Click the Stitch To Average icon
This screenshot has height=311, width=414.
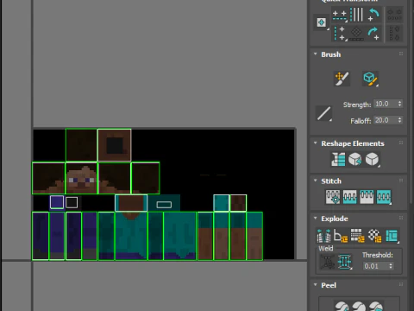click(x=349, y=197)
